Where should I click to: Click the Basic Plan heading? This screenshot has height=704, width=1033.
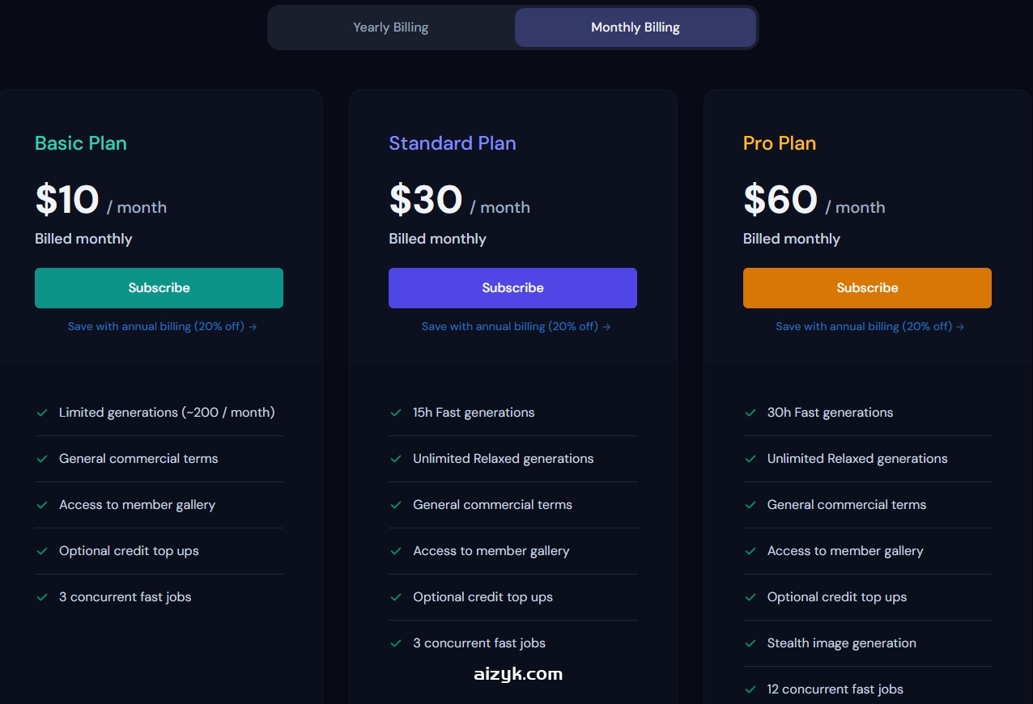(x=81, y=143)
